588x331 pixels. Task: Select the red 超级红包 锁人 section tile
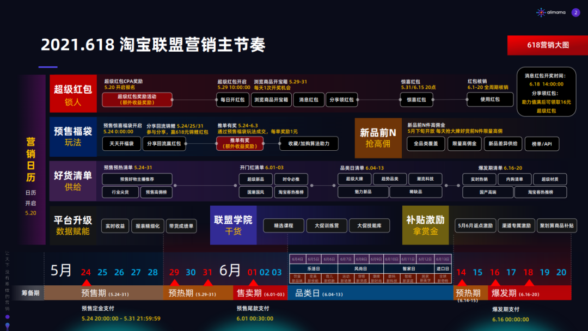tap(73, 93)
